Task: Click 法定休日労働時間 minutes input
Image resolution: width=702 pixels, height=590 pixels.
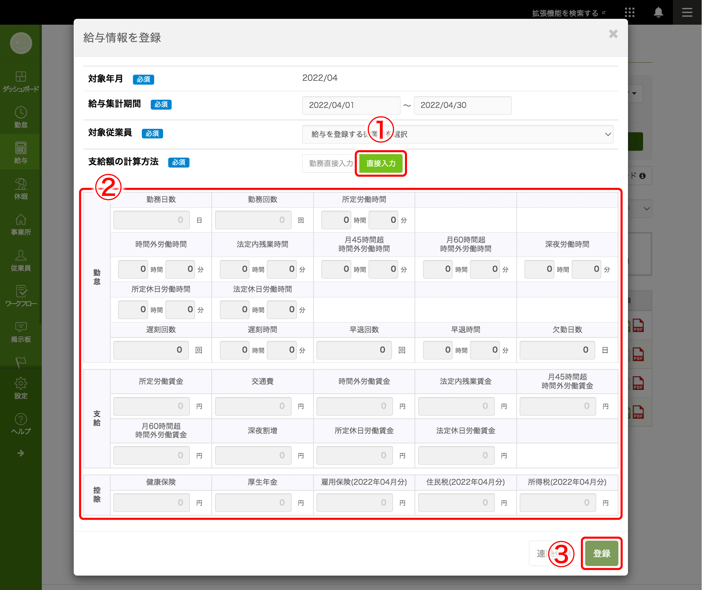Action: coord(282,309)
